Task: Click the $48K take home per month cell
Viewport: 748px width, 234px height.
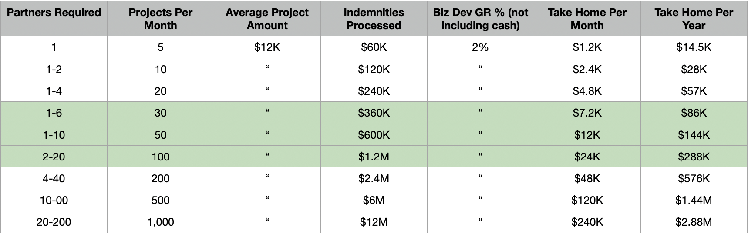Action: click(587, 178)
